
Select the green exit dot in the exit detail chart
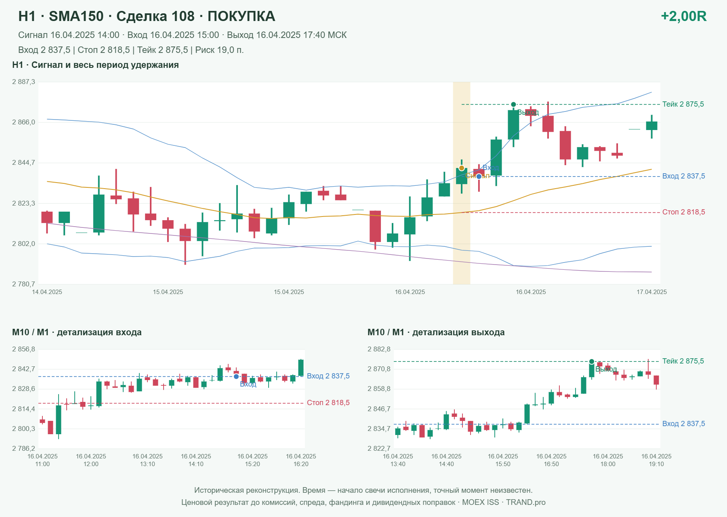click(x=592, y=361)
